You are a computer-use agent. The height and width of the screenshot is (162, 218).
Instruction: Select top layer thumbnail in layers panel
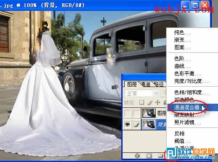click(149, 113)
